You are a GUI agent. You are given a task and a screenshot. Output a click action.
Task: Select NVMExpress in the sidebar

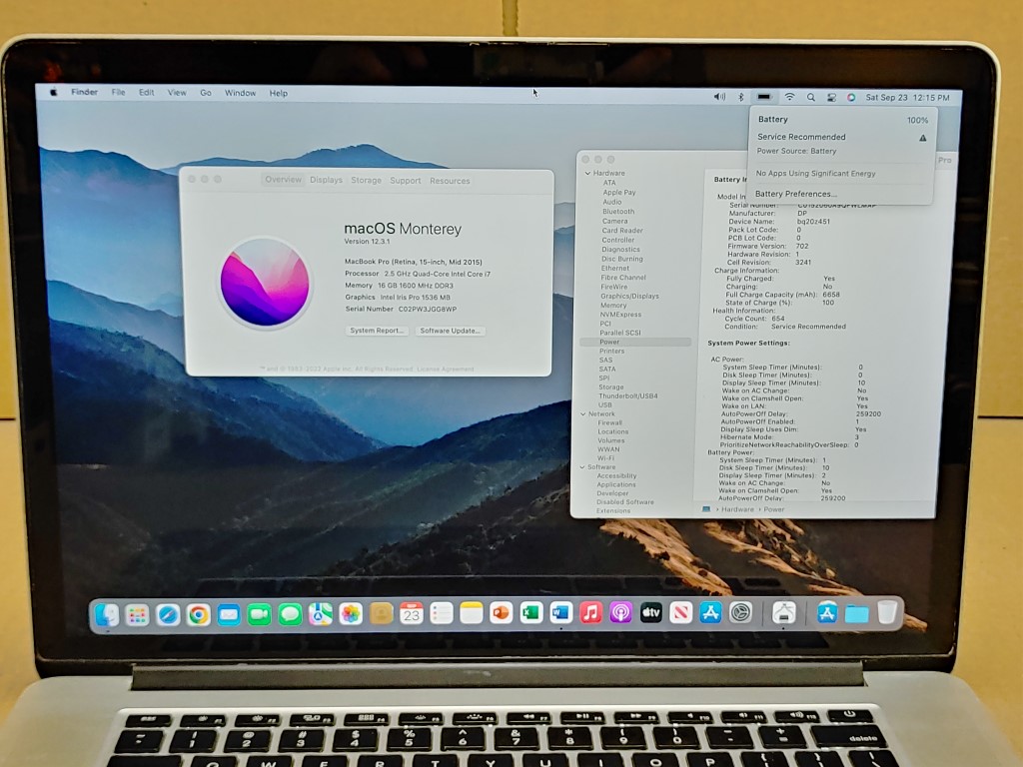tap(620, 315)
